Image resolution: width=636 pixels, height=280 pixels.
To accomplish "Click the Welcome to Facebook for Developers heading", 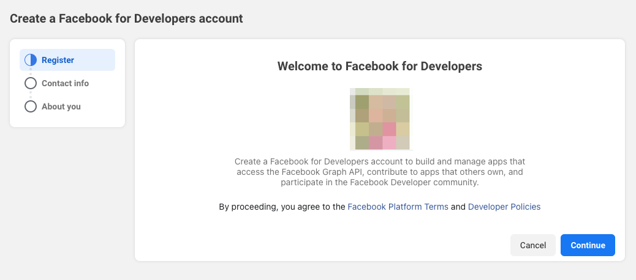I will tap(380, 67).
